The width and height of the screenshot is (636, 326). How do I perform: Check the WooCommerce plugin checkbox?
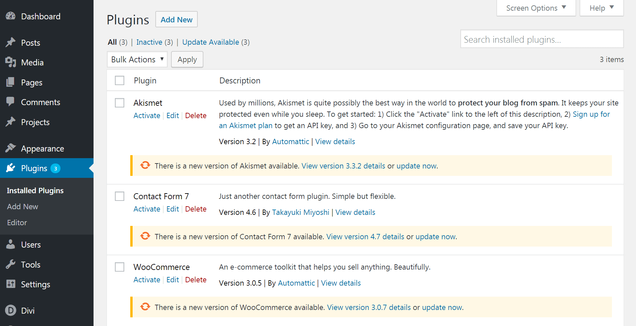point(120,267)
